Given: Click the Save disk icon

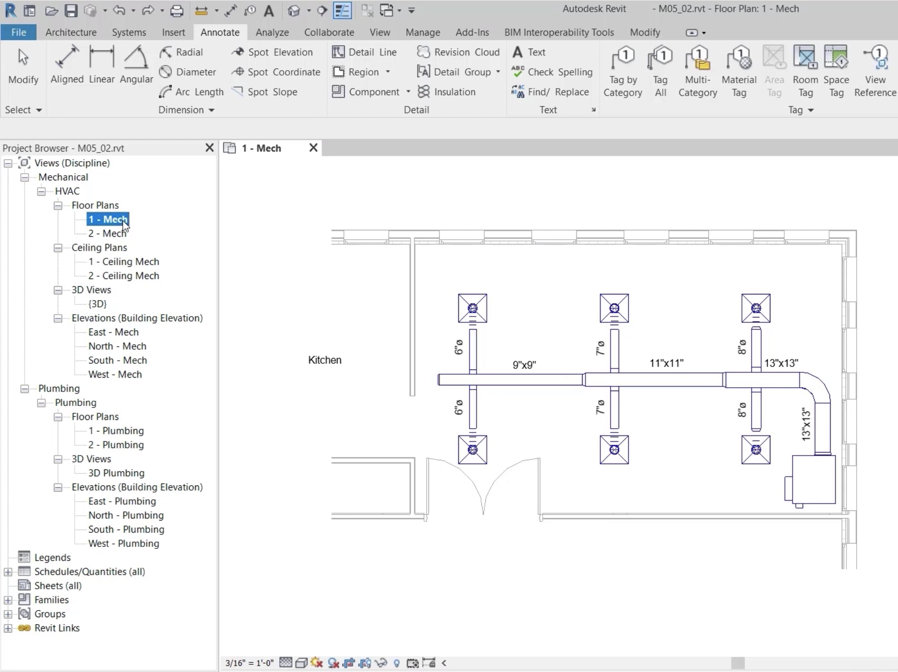Looking at the screenshot, I should click(x=71, y=10).
